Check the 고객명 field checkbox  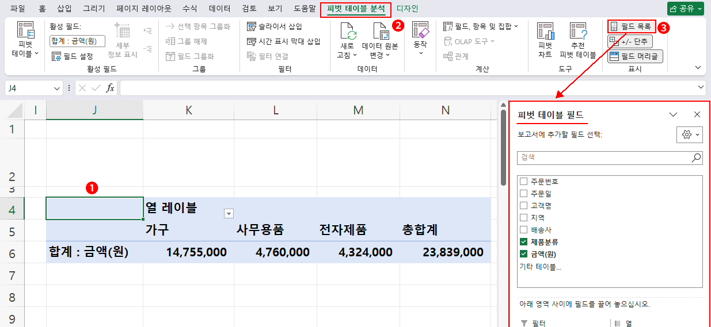click(523, 206)
